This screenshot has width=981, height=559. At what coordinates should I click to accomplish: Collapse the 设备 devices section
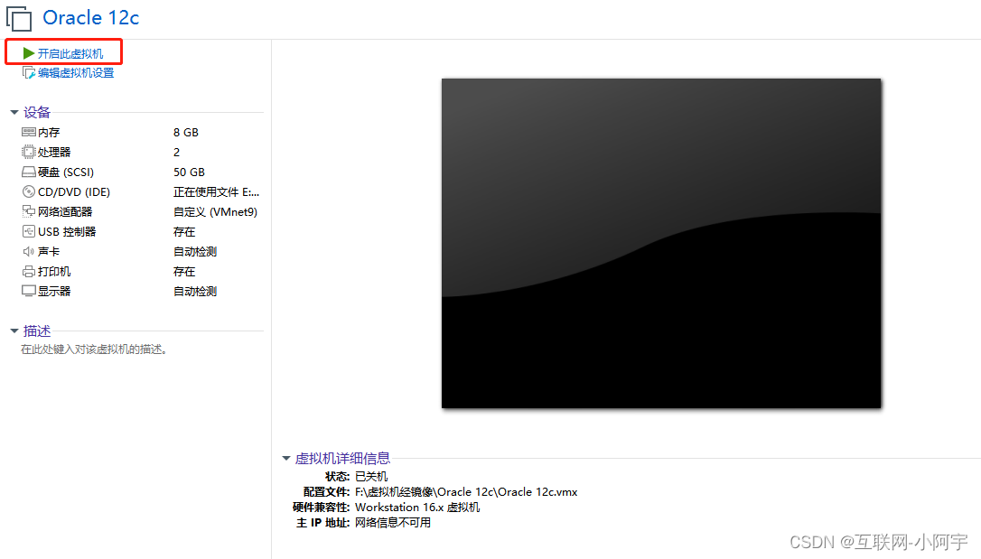pos(14,113)
